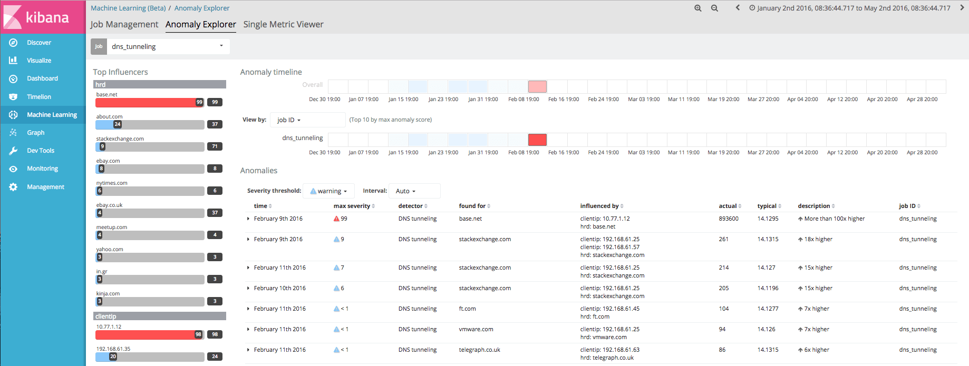Viewport: 969px width, 366px height.
Task: Open Discover menu label
Action: (x=39, y=43)
